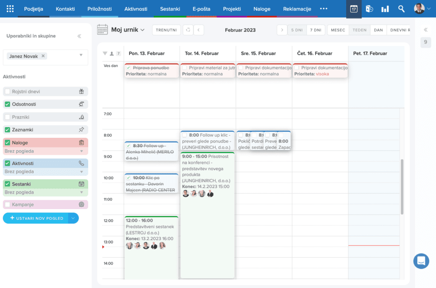Show more menu items via three dots
This screenshot has width=436, height=288.
(x=324, y=9)
